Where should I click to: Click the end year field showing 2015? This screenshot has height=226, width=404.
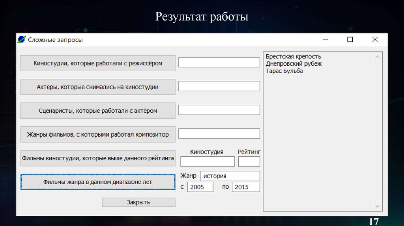[x=246, y=187]
